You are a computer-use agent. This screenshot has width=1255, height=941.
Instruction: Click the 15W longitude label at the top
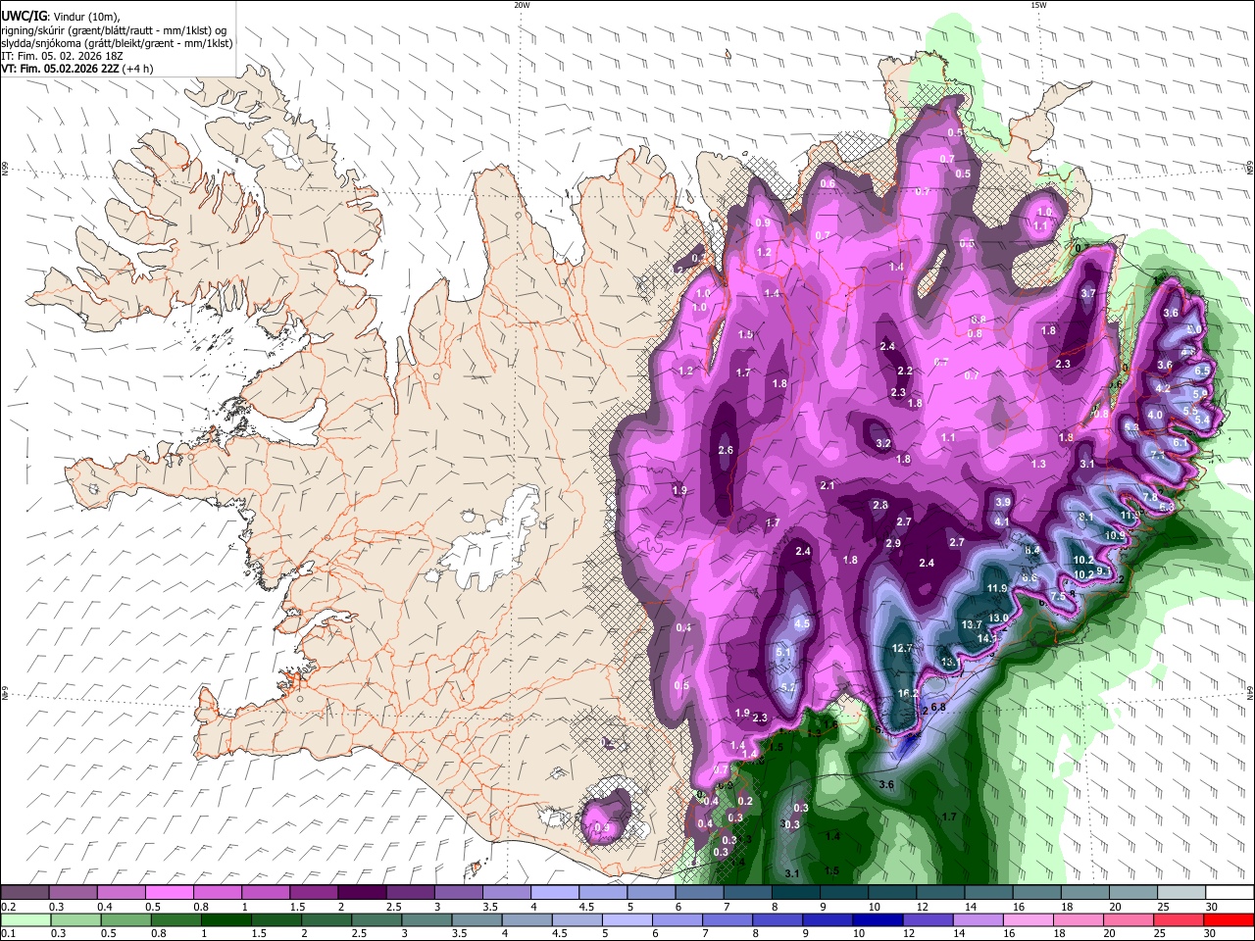[1037, 5]
